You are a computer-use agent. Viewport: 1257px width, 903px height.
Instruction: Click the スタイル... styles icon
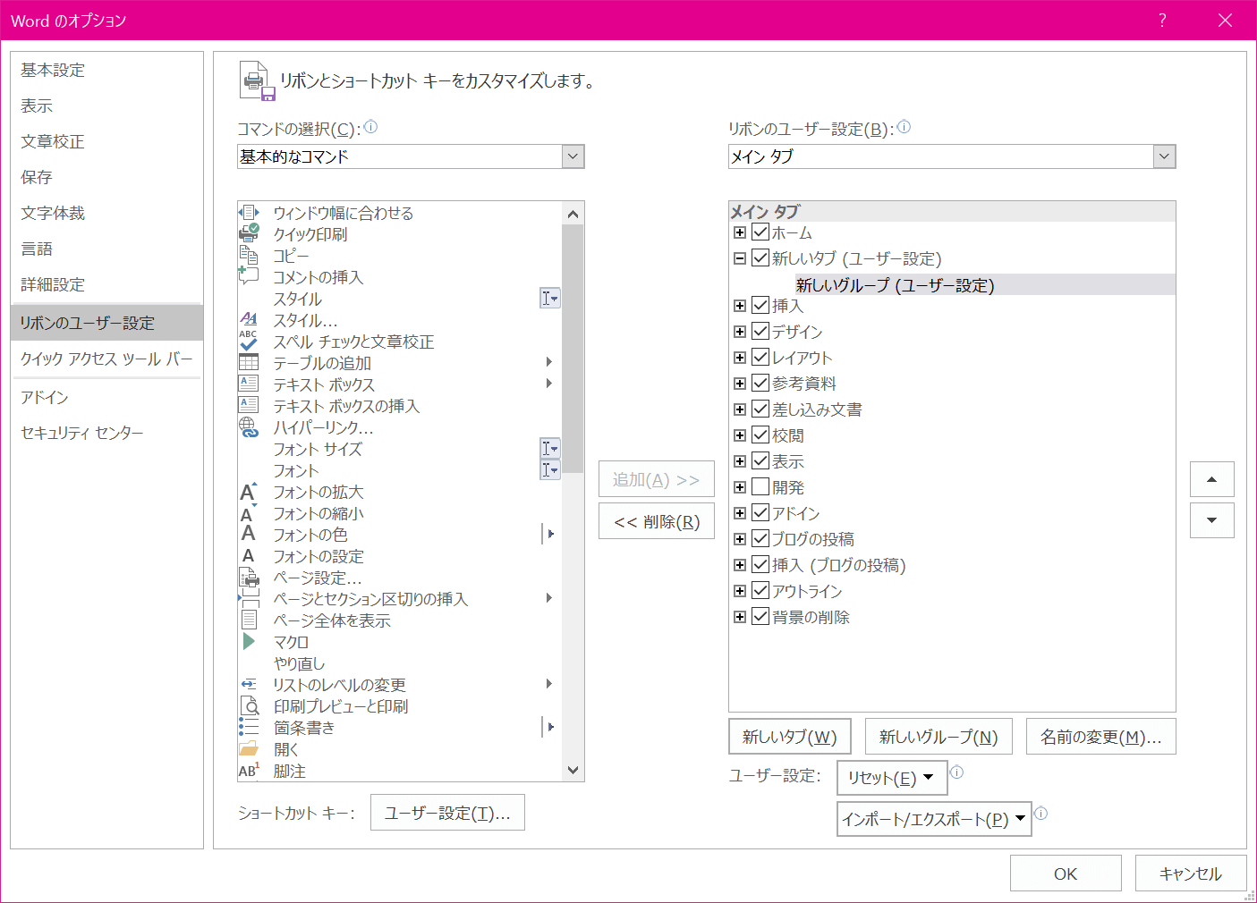[249, 319]
